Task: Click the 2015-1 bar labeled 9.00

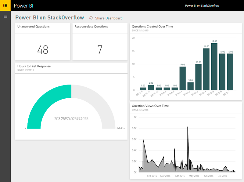Action: (182, 78)
